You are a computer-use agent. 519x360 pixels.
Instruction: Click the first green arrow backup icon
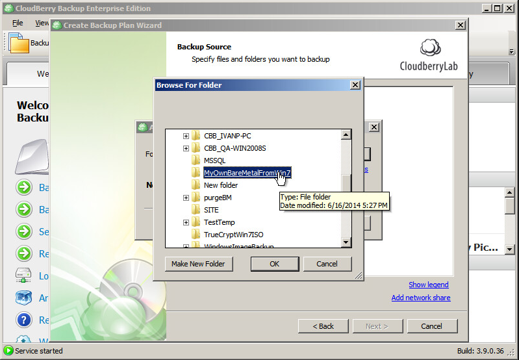pyautogui.click(x=24, y=187)
